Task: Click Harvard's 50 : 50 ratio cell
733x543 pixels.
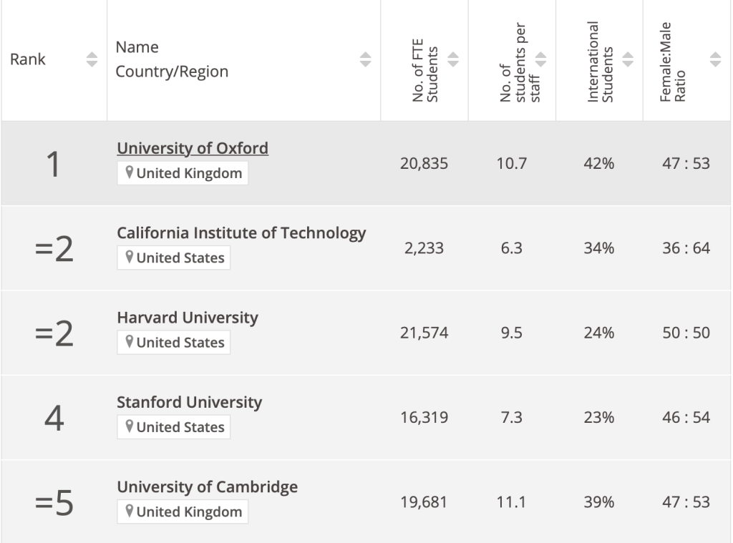Action: pyautogui.click(x=686, y=333)
